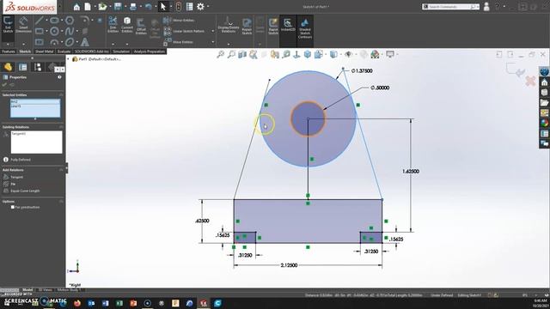
Task: Open View Settings monitor icon
Action: [x=390, y=54]
